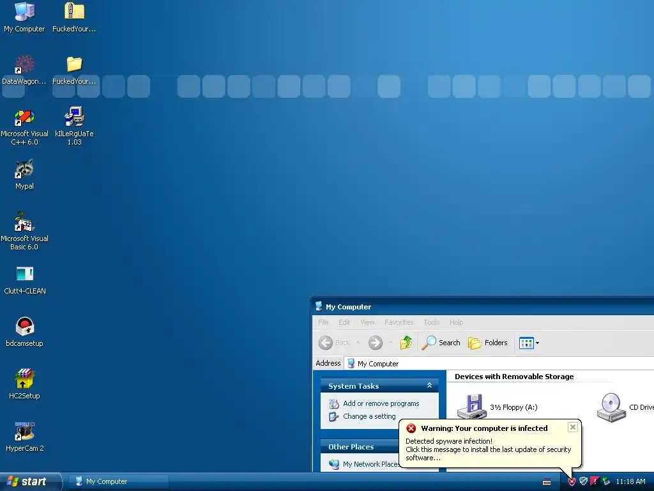Select the 3½ Floppy (A:) drive

[497, 407]
